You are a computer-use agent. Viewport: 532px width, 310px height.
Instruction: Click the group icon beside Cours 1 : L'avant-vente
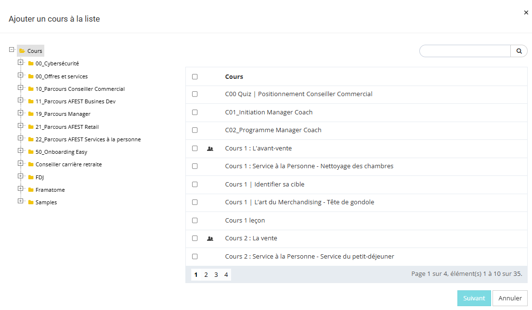(x=210, y=149)
